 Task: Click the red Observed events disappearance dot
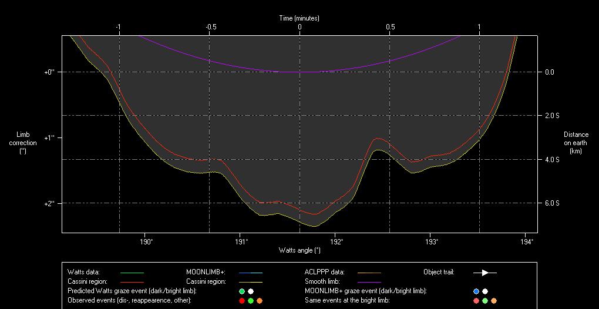click(241, 301)
